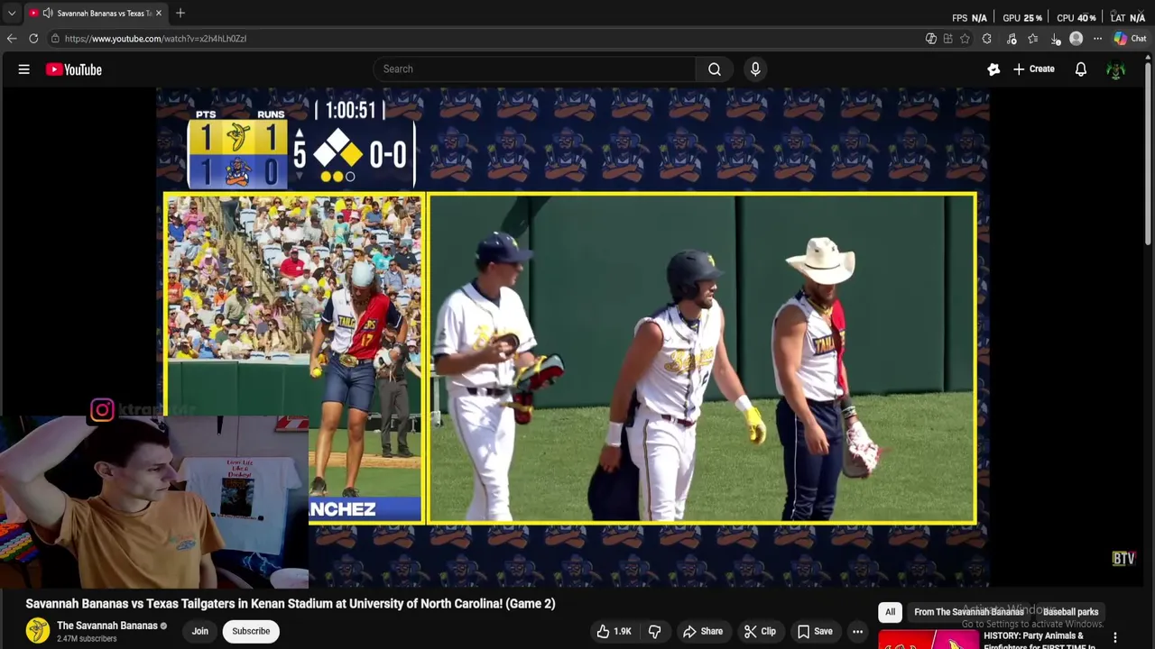
Task: Like the video with thumbs up
Action: [x=613, y=631]
